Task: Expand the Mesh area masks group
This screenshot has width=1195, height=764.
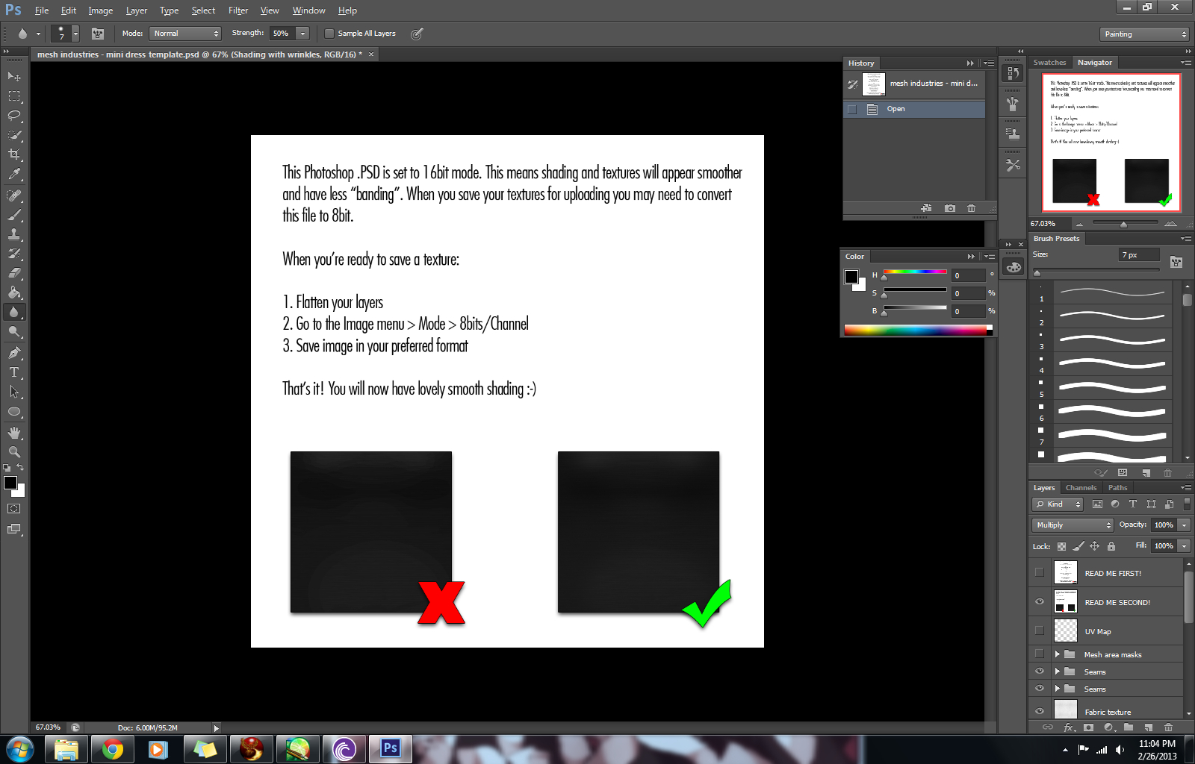Action: 1057,654
